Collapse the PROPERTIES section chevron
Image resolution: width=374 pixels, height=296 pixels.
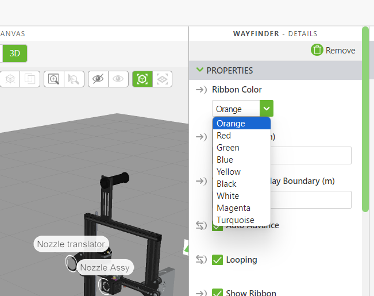click(200, 70)
